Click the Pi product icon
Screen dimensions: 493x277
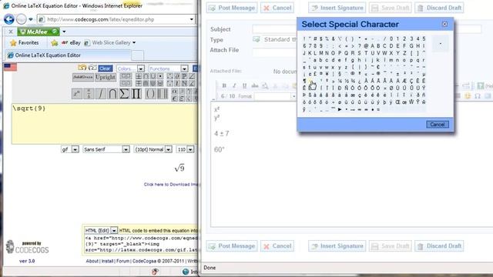pyautogui.click(x=136, y=94)
